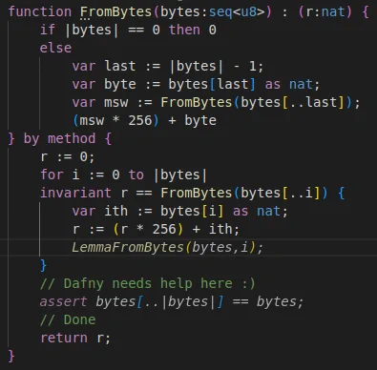Click the function name FromBytes in the declaration
377x370 pixels.
115,11
